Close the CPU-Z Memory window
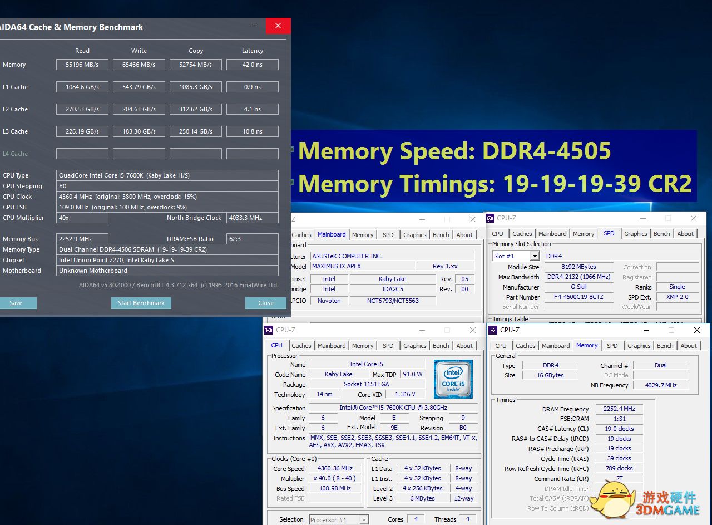This screenshot has width=712, height=525. [697, 330]
